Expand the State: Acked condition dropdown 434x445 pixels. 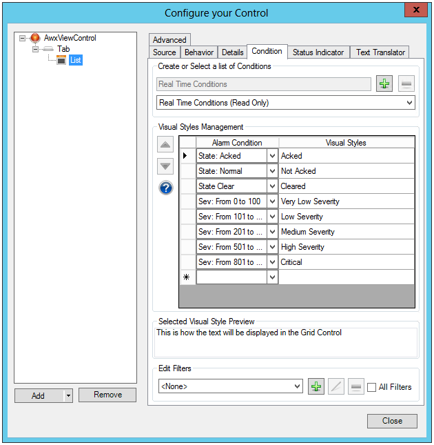(x=272, y=156)
